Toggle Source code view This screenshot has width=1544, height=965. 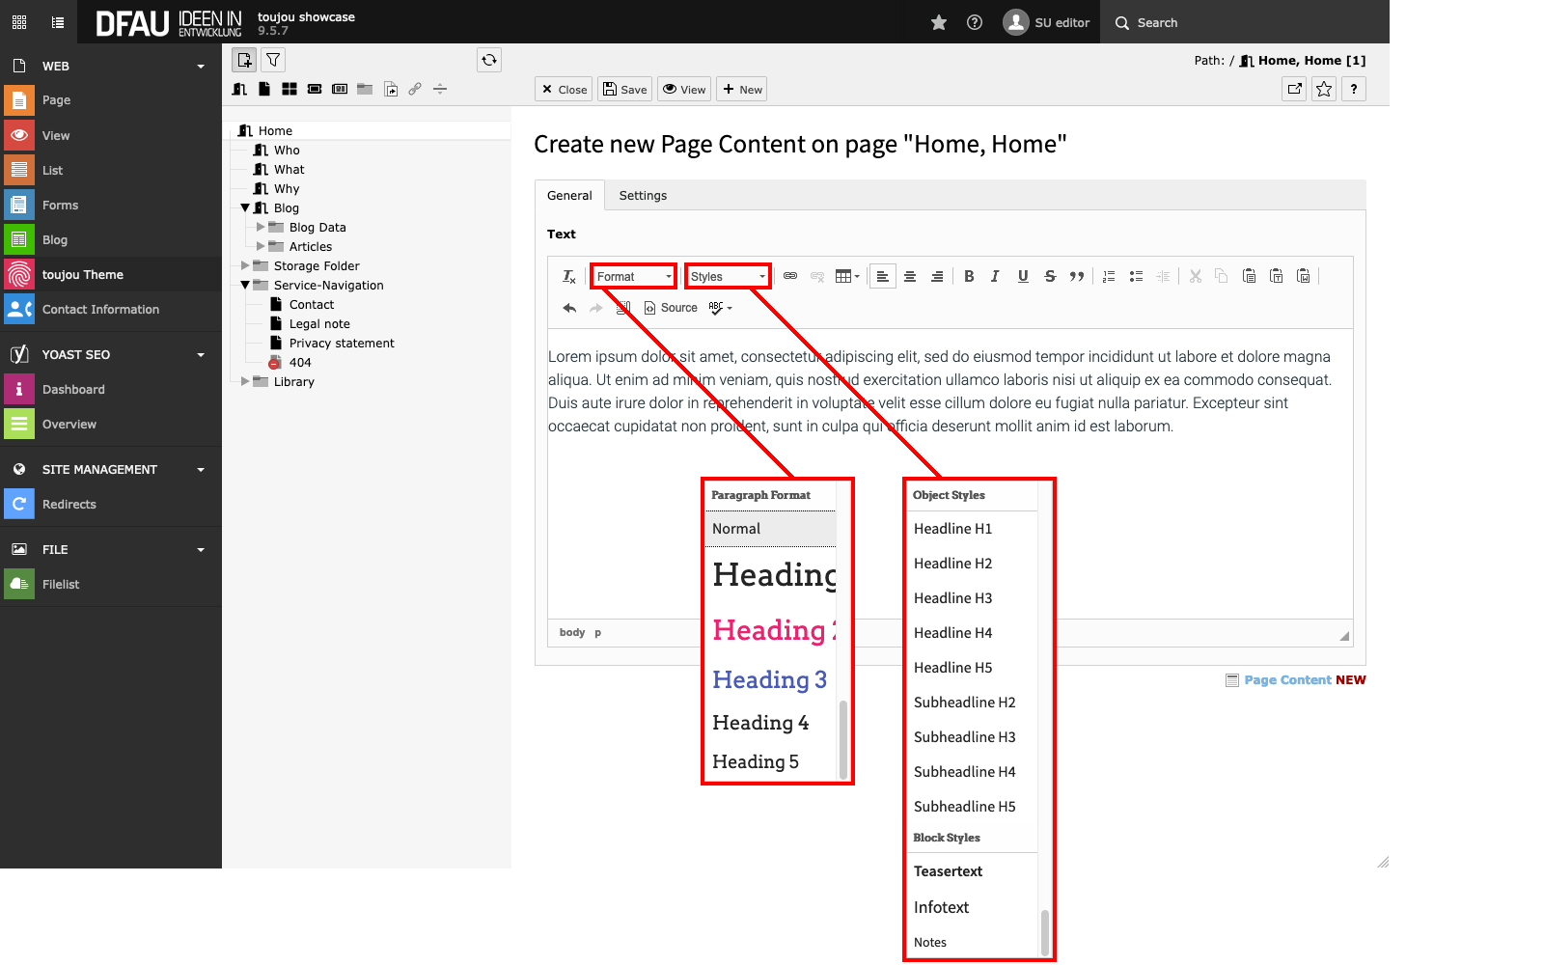[671, 308]
